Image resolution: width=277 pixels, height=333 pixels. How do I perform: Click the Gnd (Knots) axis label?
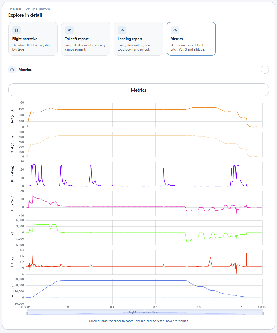click(12, 144)
